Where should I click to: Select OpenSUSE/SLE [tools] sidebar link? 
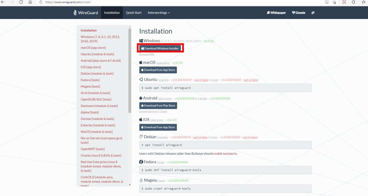[96, 99]
